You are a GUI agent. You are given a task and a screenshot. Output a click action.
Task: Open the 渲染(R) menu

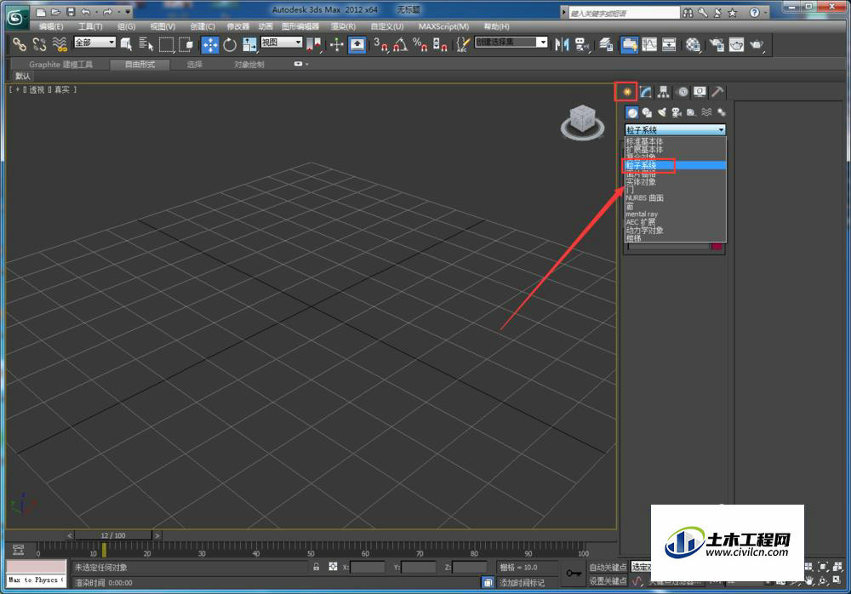(344, 26)
